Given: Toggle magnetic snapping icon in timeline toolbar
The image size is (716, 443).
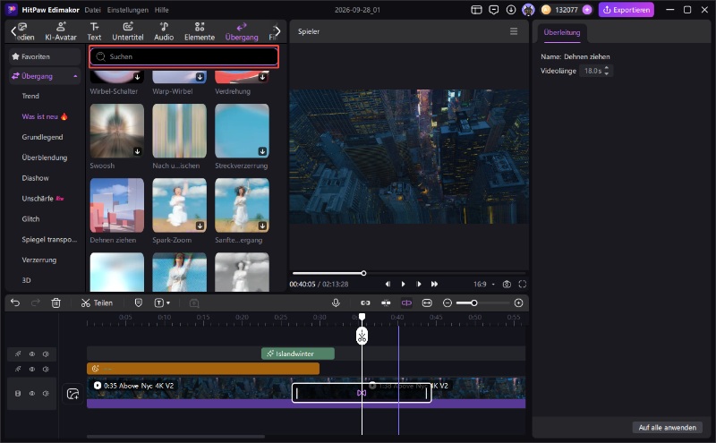Looking at the screenshot, I should (x=386, y=302).
